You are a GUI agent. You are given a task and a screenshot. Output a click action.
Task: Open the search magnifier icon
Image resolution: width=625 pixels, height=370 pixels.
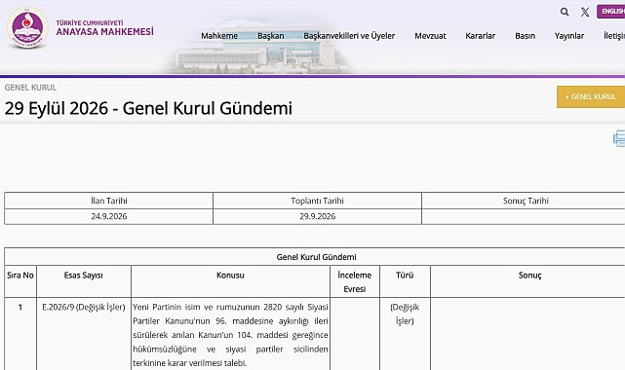565,12
